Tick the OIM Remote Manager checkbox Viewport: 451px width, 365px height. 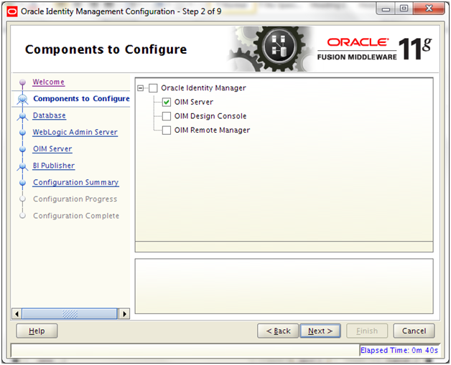(167, 130)
